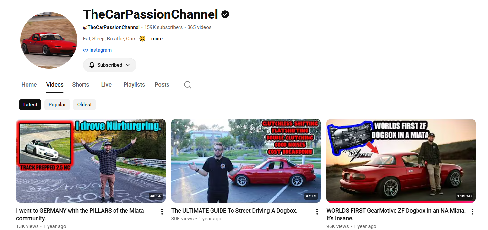Click the Nürburgring video thumbnail
Image resolution: width=488 pixels, height=230 pixels.
tap(91, 161)
